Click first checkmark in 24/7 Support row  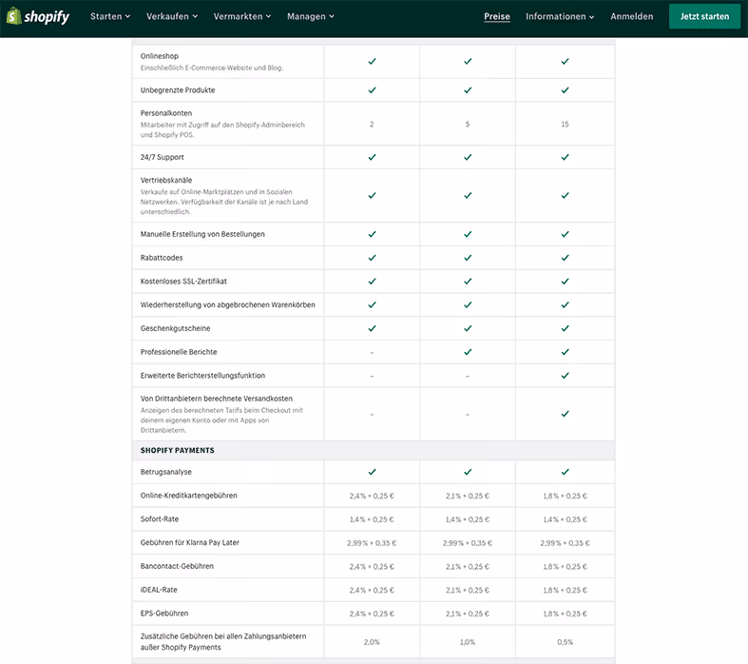pos(372,157)
